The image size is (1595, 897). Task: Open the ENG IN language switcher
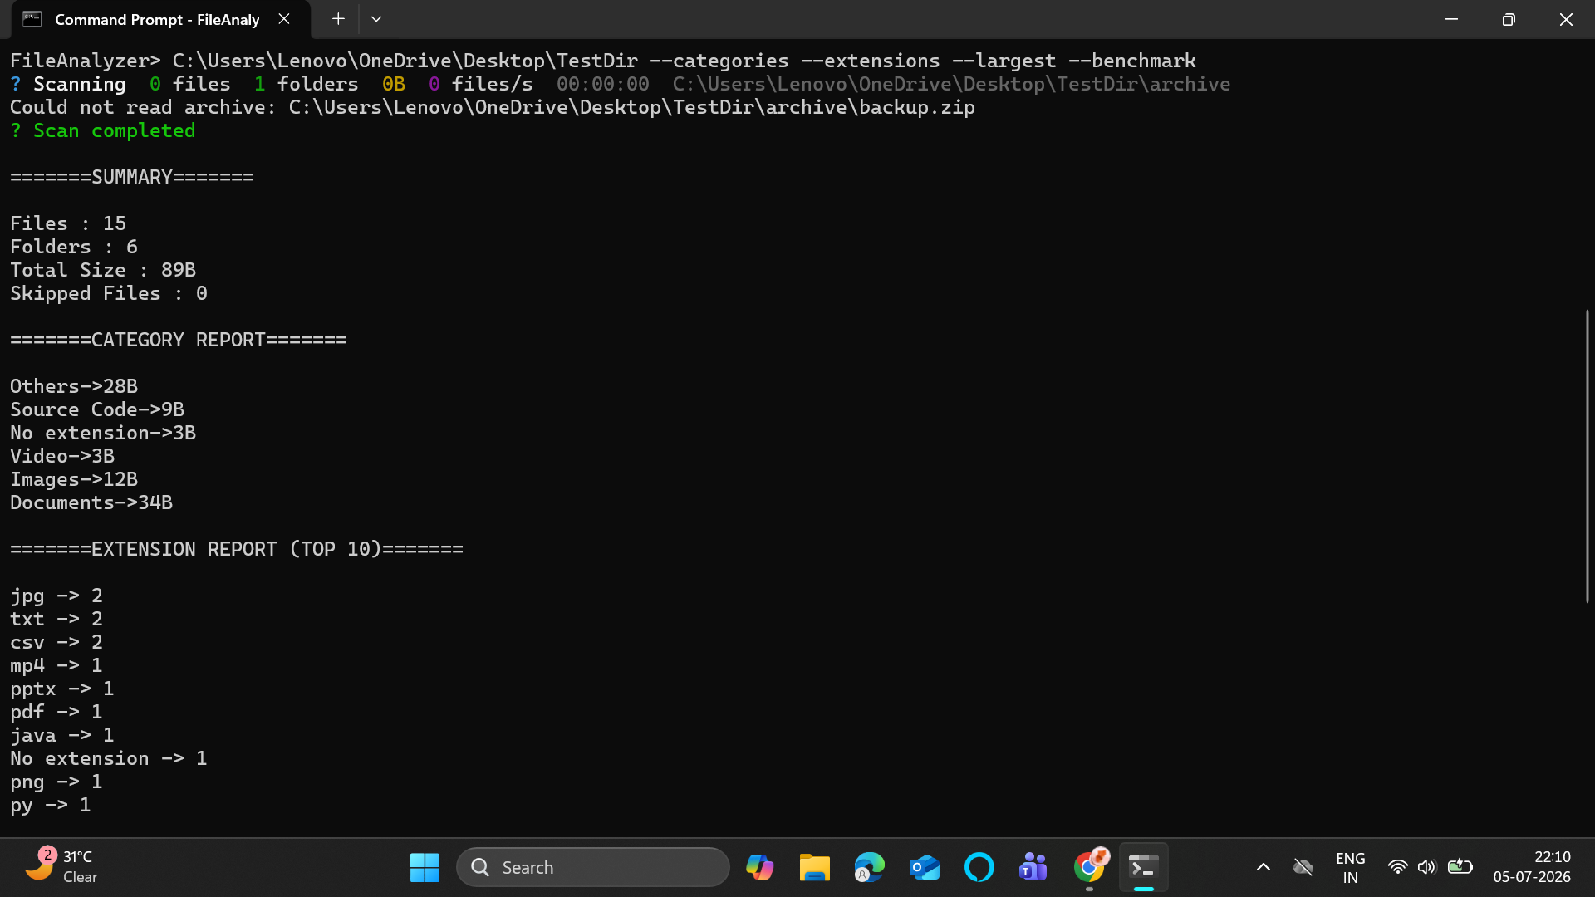[x=1351, y=867]
